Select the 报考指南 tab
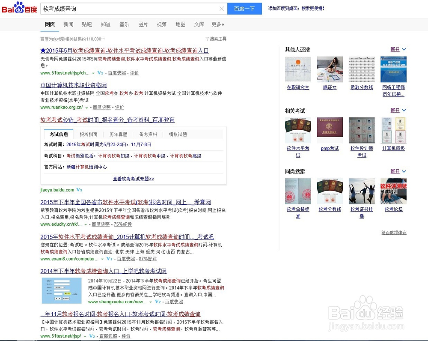 click(89, 134)
